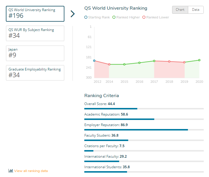This screenshot has height=177, width=209.
Task: Click the 2012 starting rank data point
Action: point(94,61)
